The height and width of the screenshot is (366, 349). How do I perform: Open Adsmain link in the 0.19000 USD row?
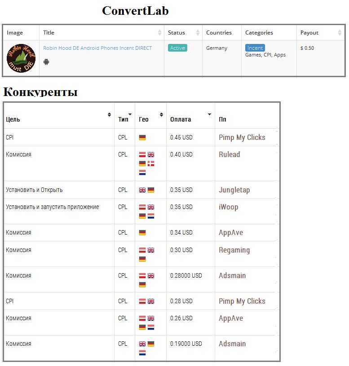[x=232, y=344]
